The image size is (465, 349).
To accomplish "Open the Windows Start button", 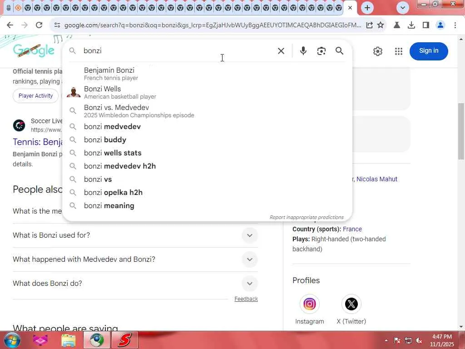I will click(12, 340).
